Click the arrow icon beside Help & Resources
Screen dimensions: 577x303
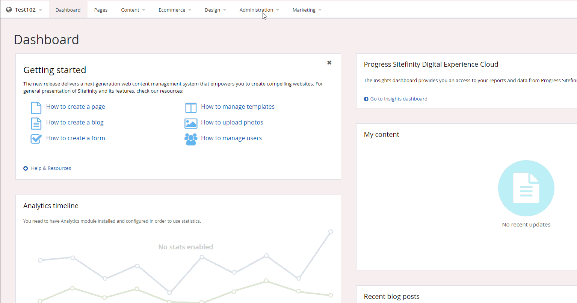coord(26,168)
